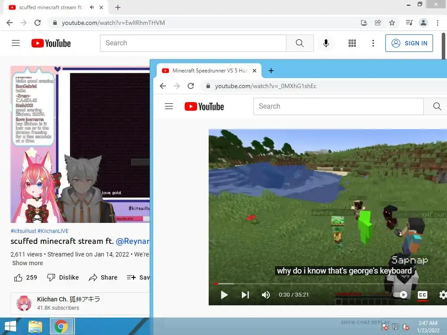Screen dimensions: 447x335
Task: Click the rear window address bar URL
Action: pyautogui.click(x=113, y=23)
